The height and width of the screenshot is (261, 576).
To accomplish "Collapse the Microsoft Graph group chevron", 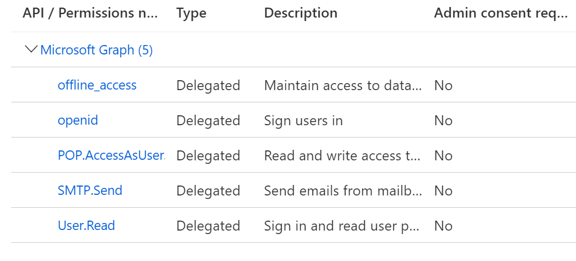I will coord(31,50).
